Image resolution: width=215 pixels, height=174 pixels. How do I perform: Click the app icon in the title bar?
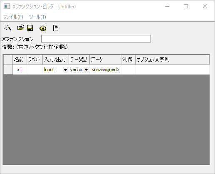pos(7,6)
